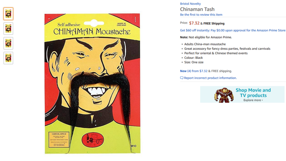The image size is (286, 161).
Task: Click 'Be the first to review this item'
Action: pyautogui.click(x=201, y=15)
